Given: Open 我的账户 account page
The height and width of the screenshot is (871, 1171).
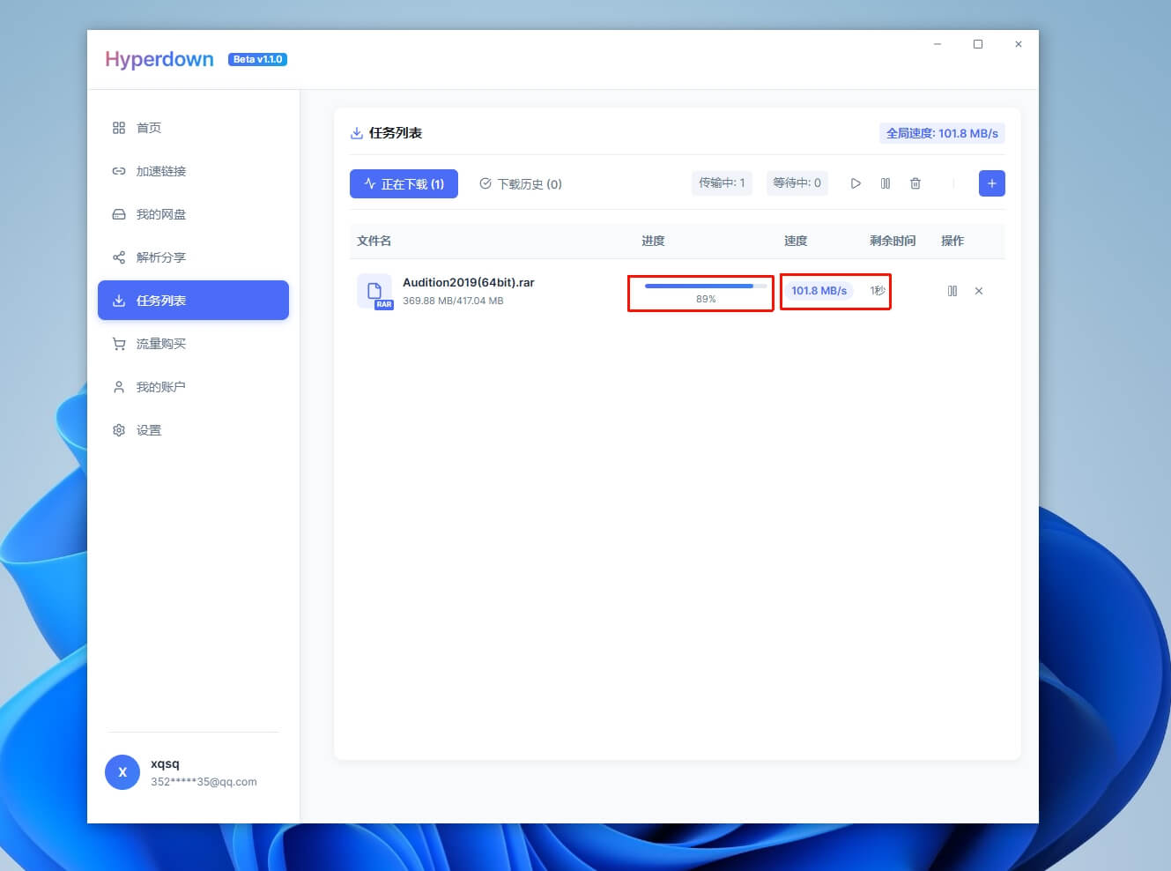Looking at the screenshot, I should 161,386.
